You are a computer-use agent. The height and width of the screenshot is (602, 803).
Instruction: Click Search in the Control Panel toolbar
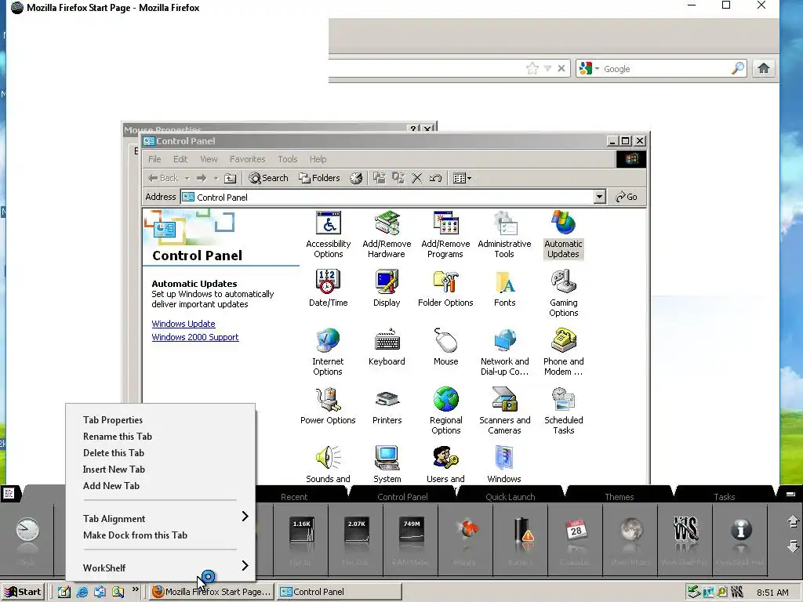(268, 178)
